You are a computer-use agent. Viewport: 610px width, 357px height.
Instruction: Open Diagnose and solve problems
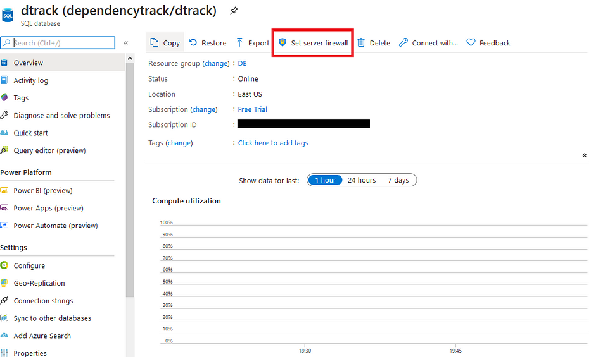[61, 115]
